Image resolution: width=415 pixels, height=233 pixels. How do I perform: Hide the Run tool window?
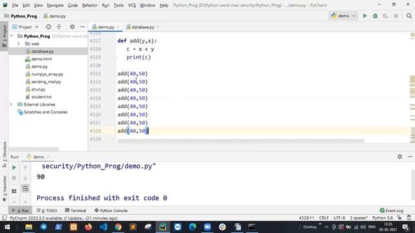click(x=410, y=157)
